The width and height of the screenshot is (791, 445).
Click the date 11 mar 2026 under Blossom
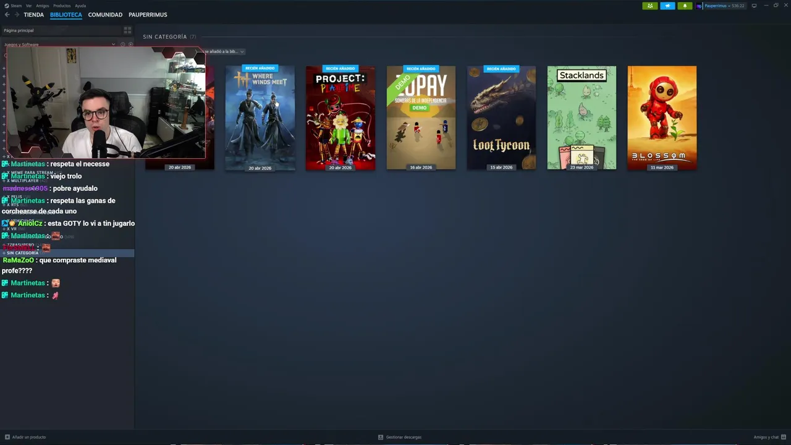662,167
